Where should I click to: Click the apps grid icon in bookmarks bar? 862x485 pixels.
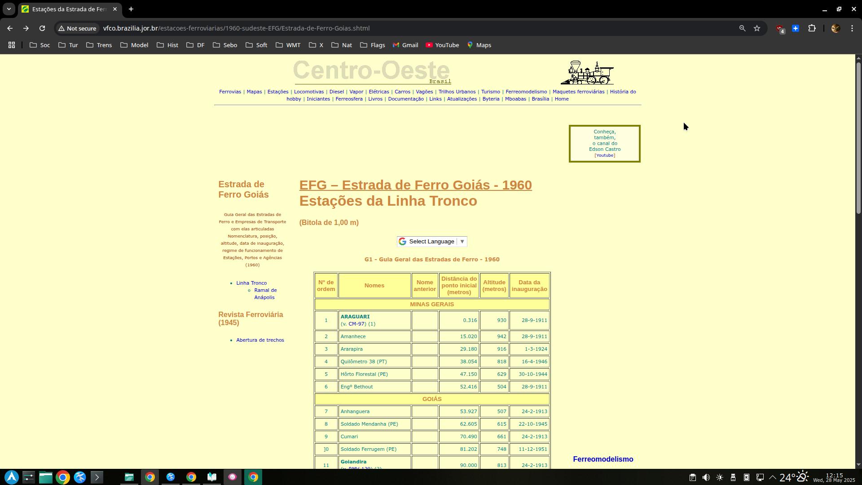click(12, 45)
